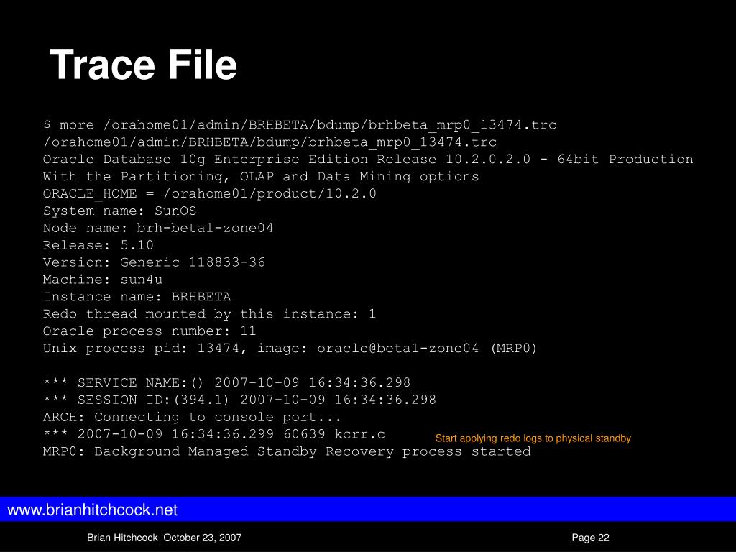Click the 'Oracle Database 10g Enterprise Edition' line
The height and width of the screenshot is (552, 736).
point(368,159)
